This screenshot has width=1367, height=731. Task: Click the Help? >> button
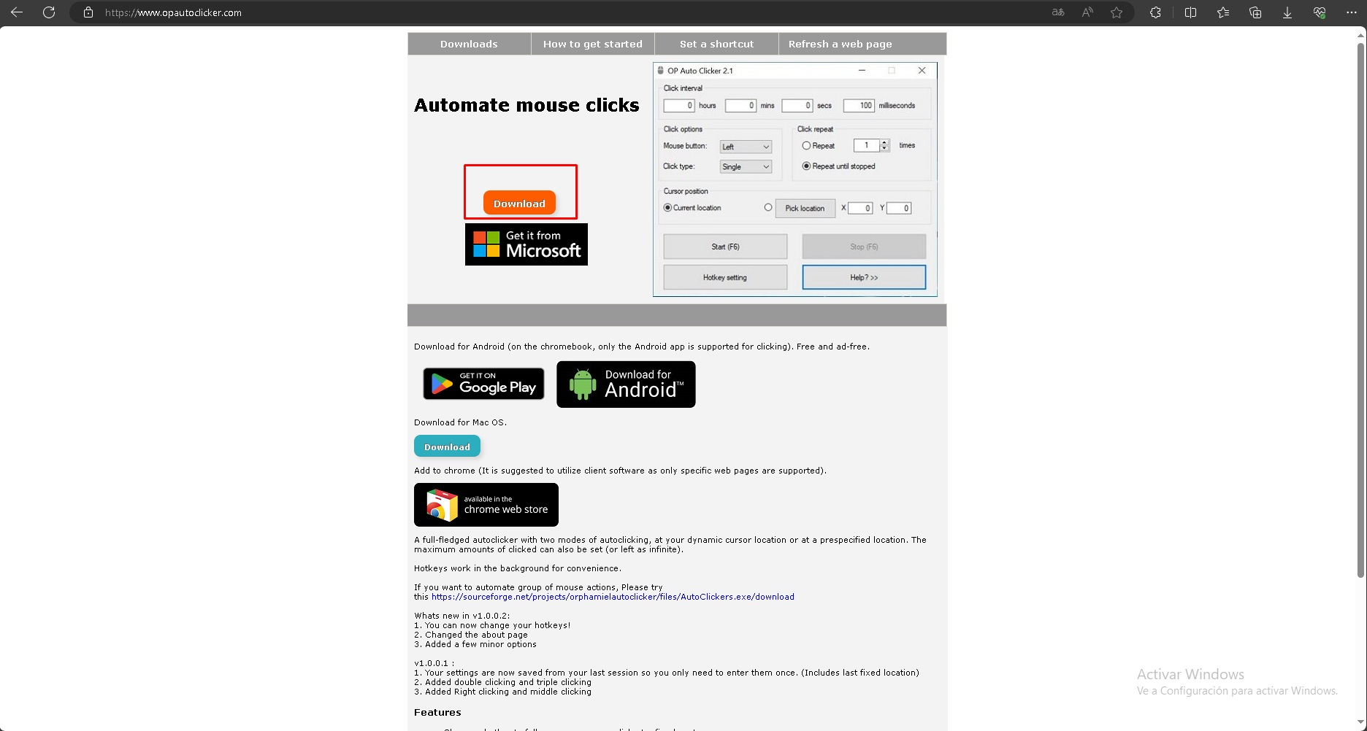pyautogui.click(x=864, y=277)
